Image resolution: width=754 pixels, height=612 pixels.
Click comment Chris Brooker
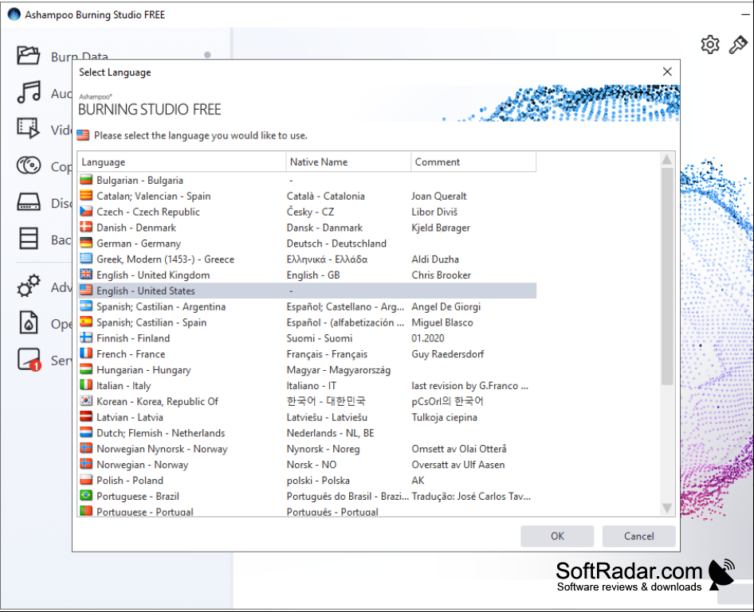tap(442, 275)
